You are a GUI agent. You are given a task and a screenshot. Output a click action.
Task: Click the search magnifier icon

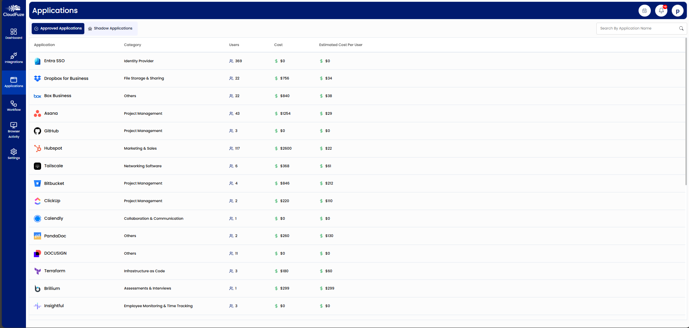(x=681, y=28)
